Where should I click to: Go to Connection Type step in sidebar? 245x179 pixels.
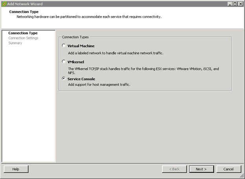23,33
